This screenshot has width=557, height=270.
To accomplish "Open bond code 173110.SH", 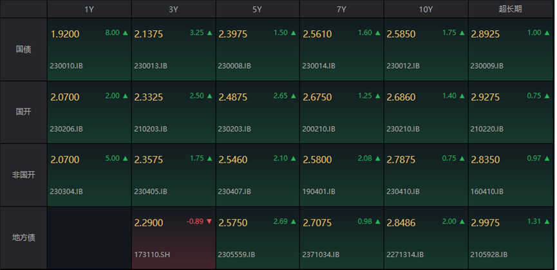I will point(152,254).
